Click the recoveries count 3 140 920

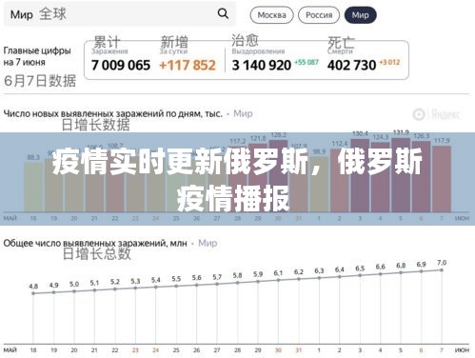pos(262,66)
